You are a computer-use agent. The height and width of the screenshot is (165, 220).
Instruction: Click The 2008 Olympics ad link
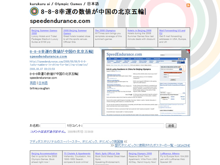105,30
